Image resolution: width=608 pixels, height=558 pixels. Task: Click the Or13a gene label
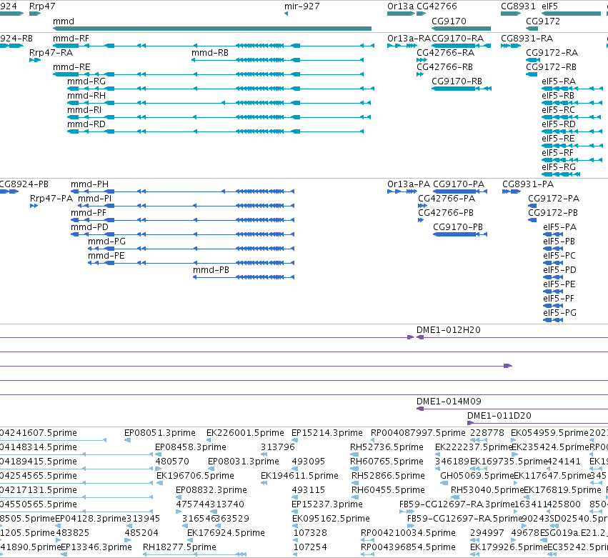[x=401, y=6]
